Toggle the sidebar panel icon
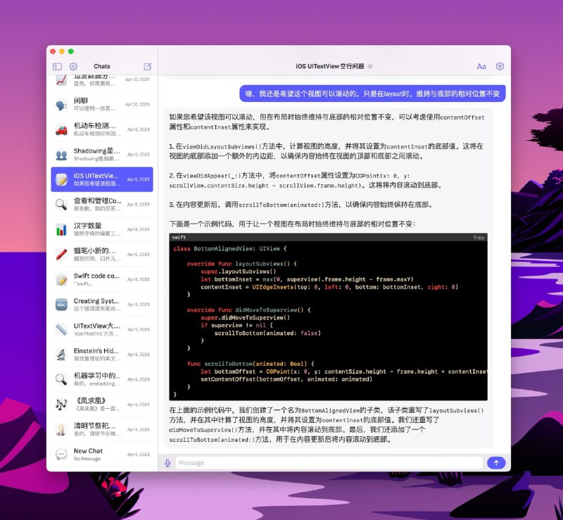Viewport: 563px width, 520px height. click(x=57, y=65)
